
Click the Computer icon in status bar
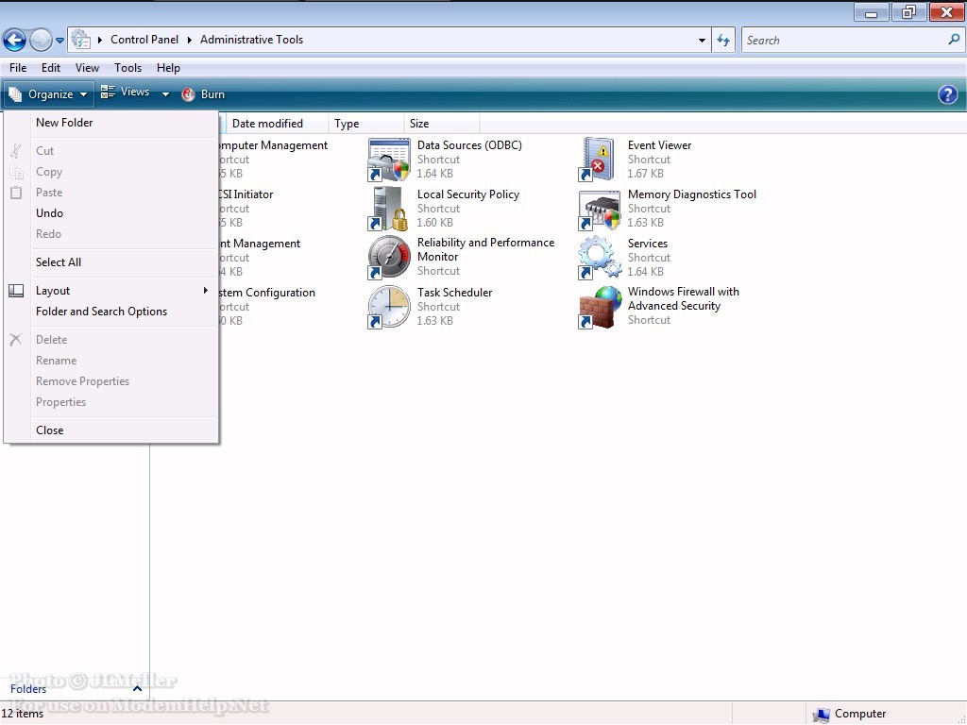point(822,714)
